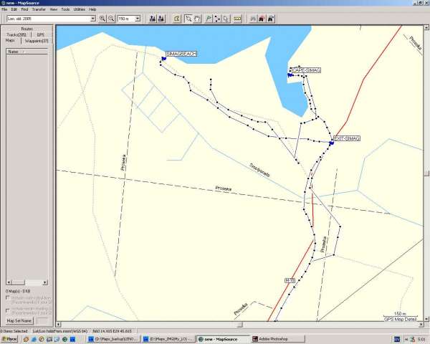The height and width of the screenshot is (344, 430).
Task: Switch to the Waypoints tab
Action: coord(36,41)
